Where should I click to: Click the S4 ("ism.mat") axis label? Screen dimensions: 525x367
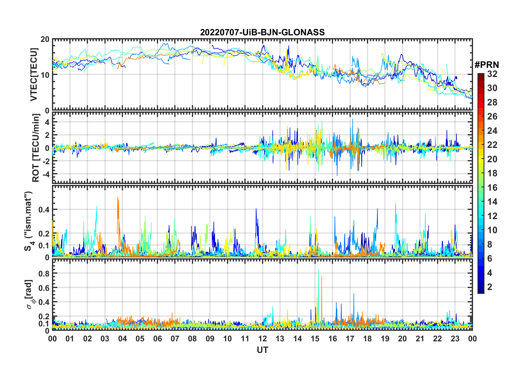tap(29, 221)
